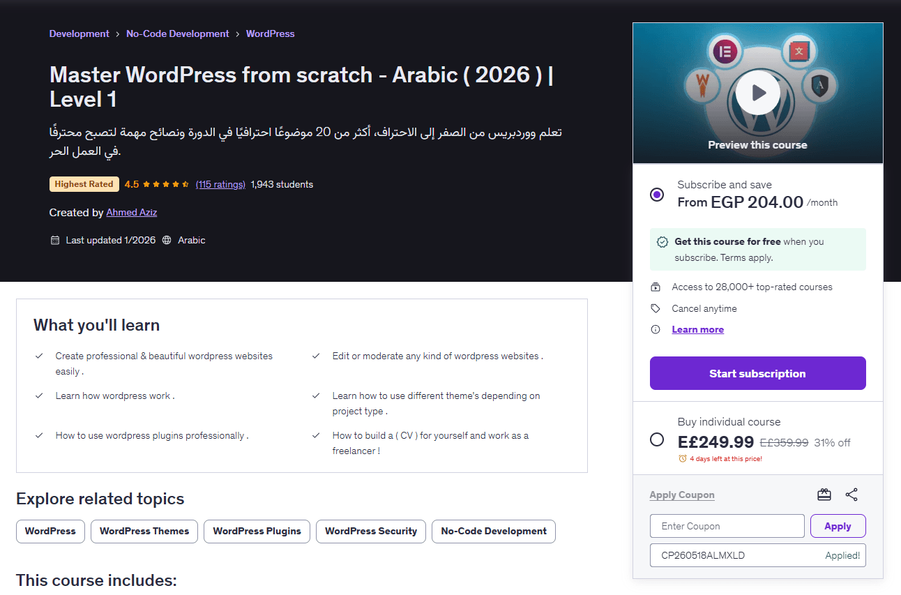Click the Applied! status text

point(842,555)
